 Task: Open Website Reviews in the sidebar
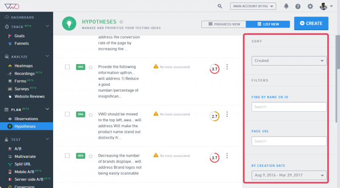[29, 97]
